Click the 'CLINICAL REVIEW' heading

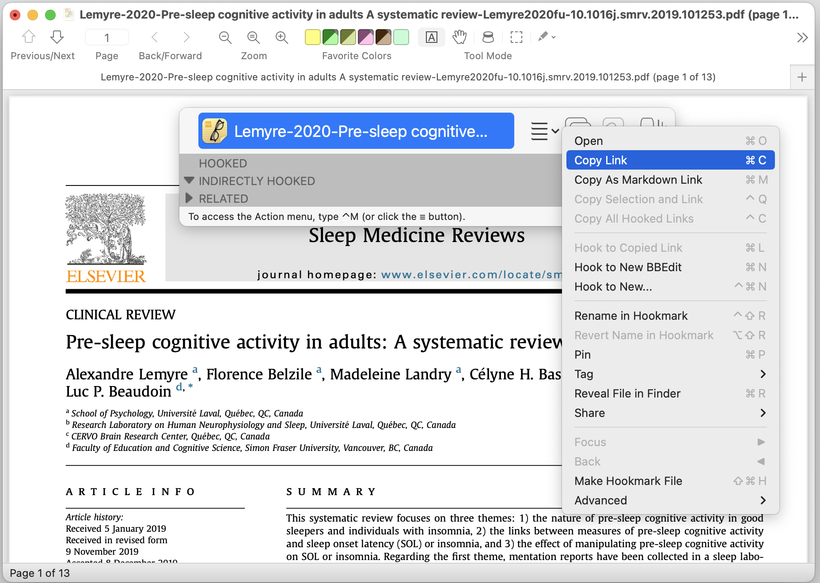click(x=121, y=315)
